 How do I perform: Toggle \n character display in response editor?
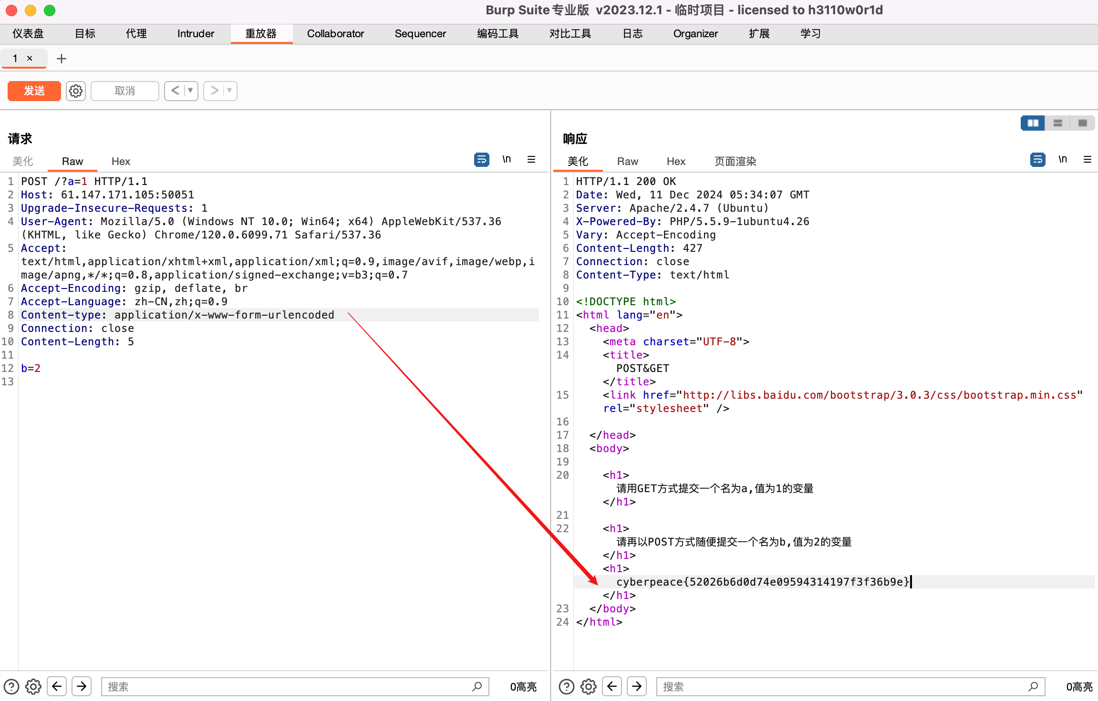1063,159
